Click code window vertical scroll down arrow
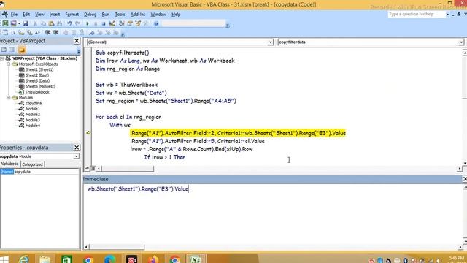This screenshot has width=467, height=263. (x=465, y=163)
